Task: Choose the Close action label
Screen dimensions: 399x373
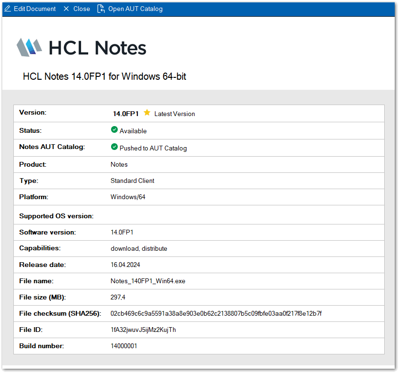Action: (82, 9)
